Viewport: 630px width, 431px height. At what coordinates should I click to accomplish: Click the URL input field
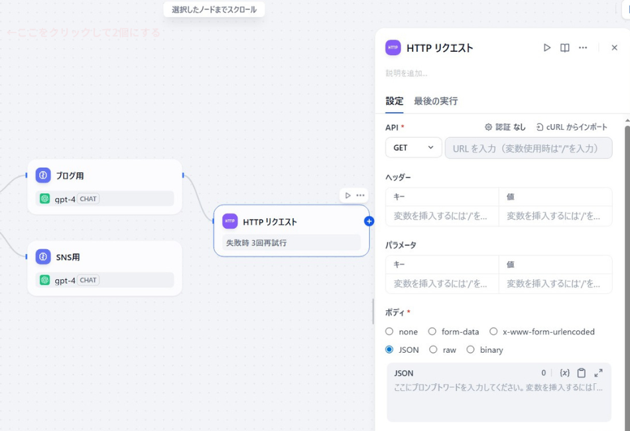tap(528, 148)
